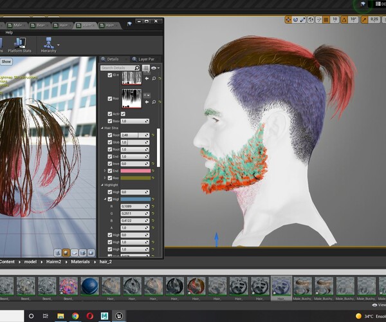This screenshot has height=322, width=386.
Task: Select the translate gizmo tool
Action: click(x=288, y=20)
